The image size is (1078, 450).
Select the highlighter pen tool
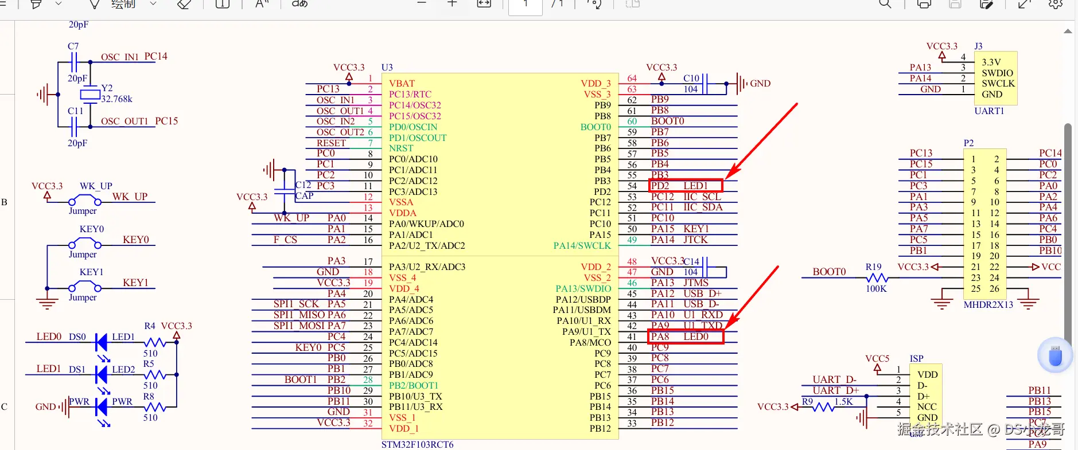36,4
